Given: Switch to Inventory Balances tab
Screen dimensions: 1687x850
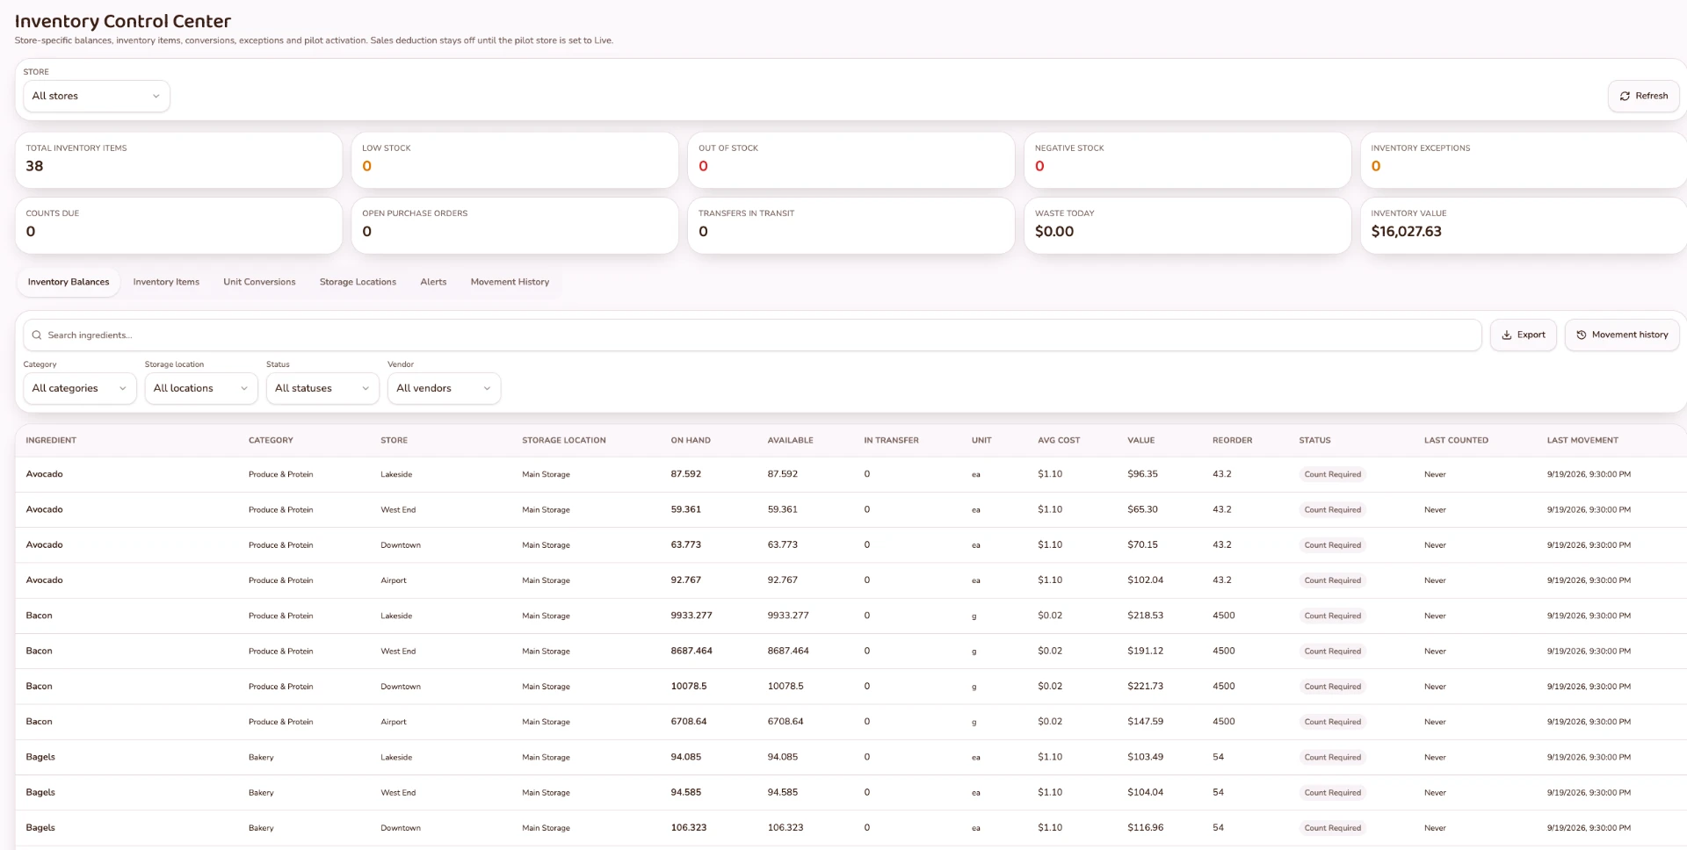Looking at the screenshot, I should [x=69, y=282].
